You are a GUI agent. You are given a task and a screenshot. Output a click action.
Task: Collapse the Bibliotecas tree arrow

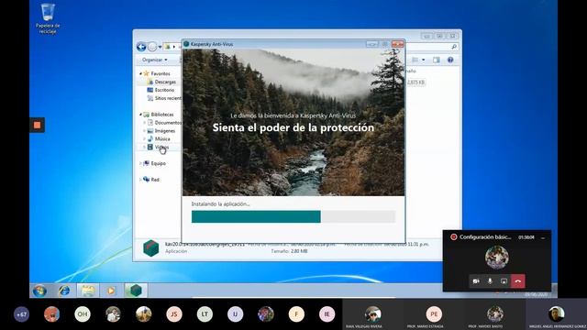(x=140, y=115)
